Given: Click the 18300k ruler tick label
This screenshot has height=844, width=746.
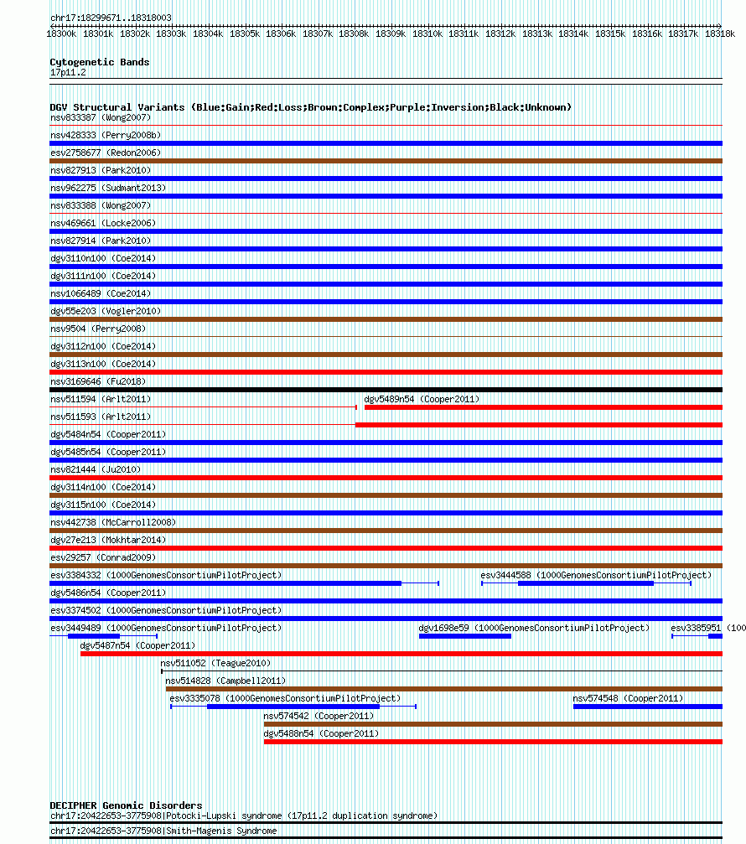Looking at the screenshot, I should tap(61, 34).
